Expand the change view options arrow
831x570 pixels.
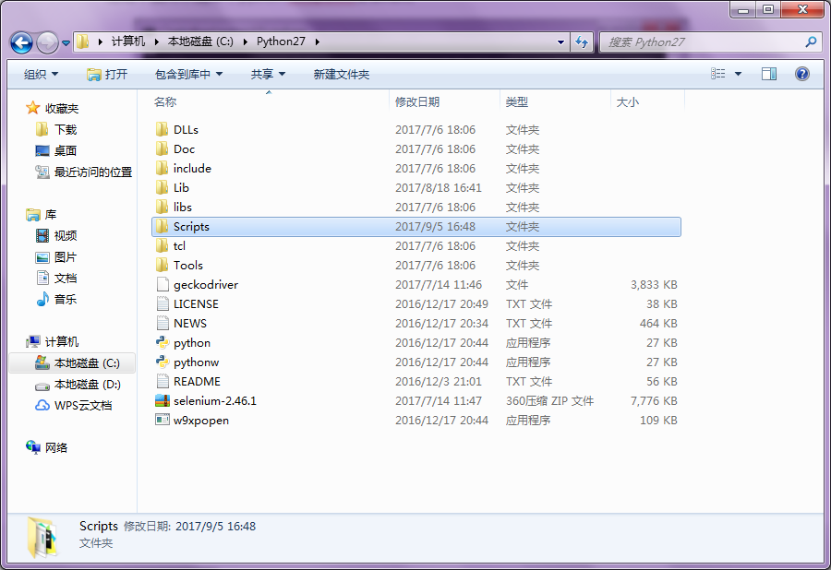coord(738,74)
